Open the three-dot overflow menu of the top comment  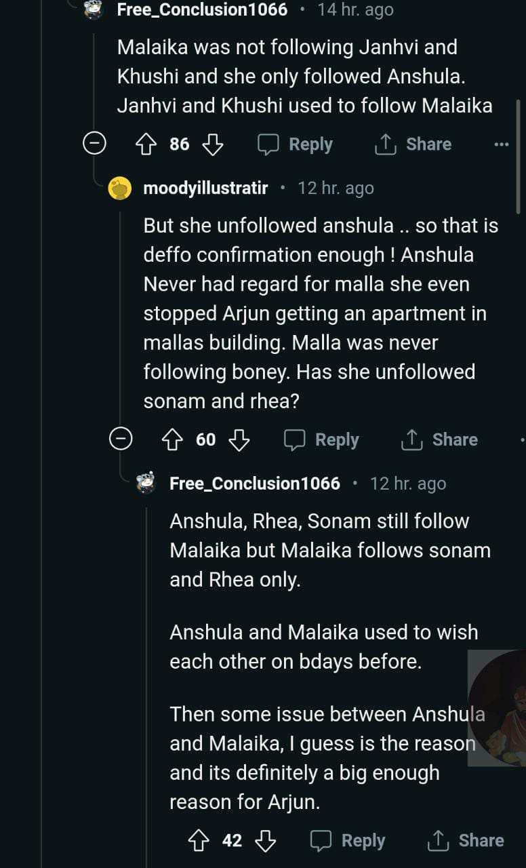coord(502,144)
